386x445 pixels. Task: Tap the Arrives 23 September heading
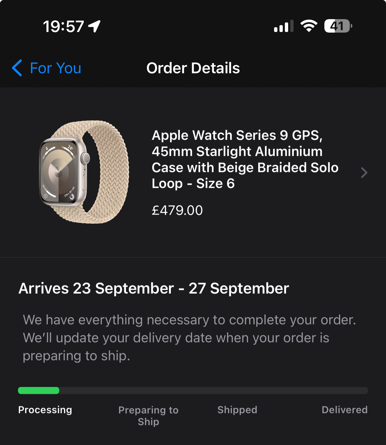click(154, 289)
